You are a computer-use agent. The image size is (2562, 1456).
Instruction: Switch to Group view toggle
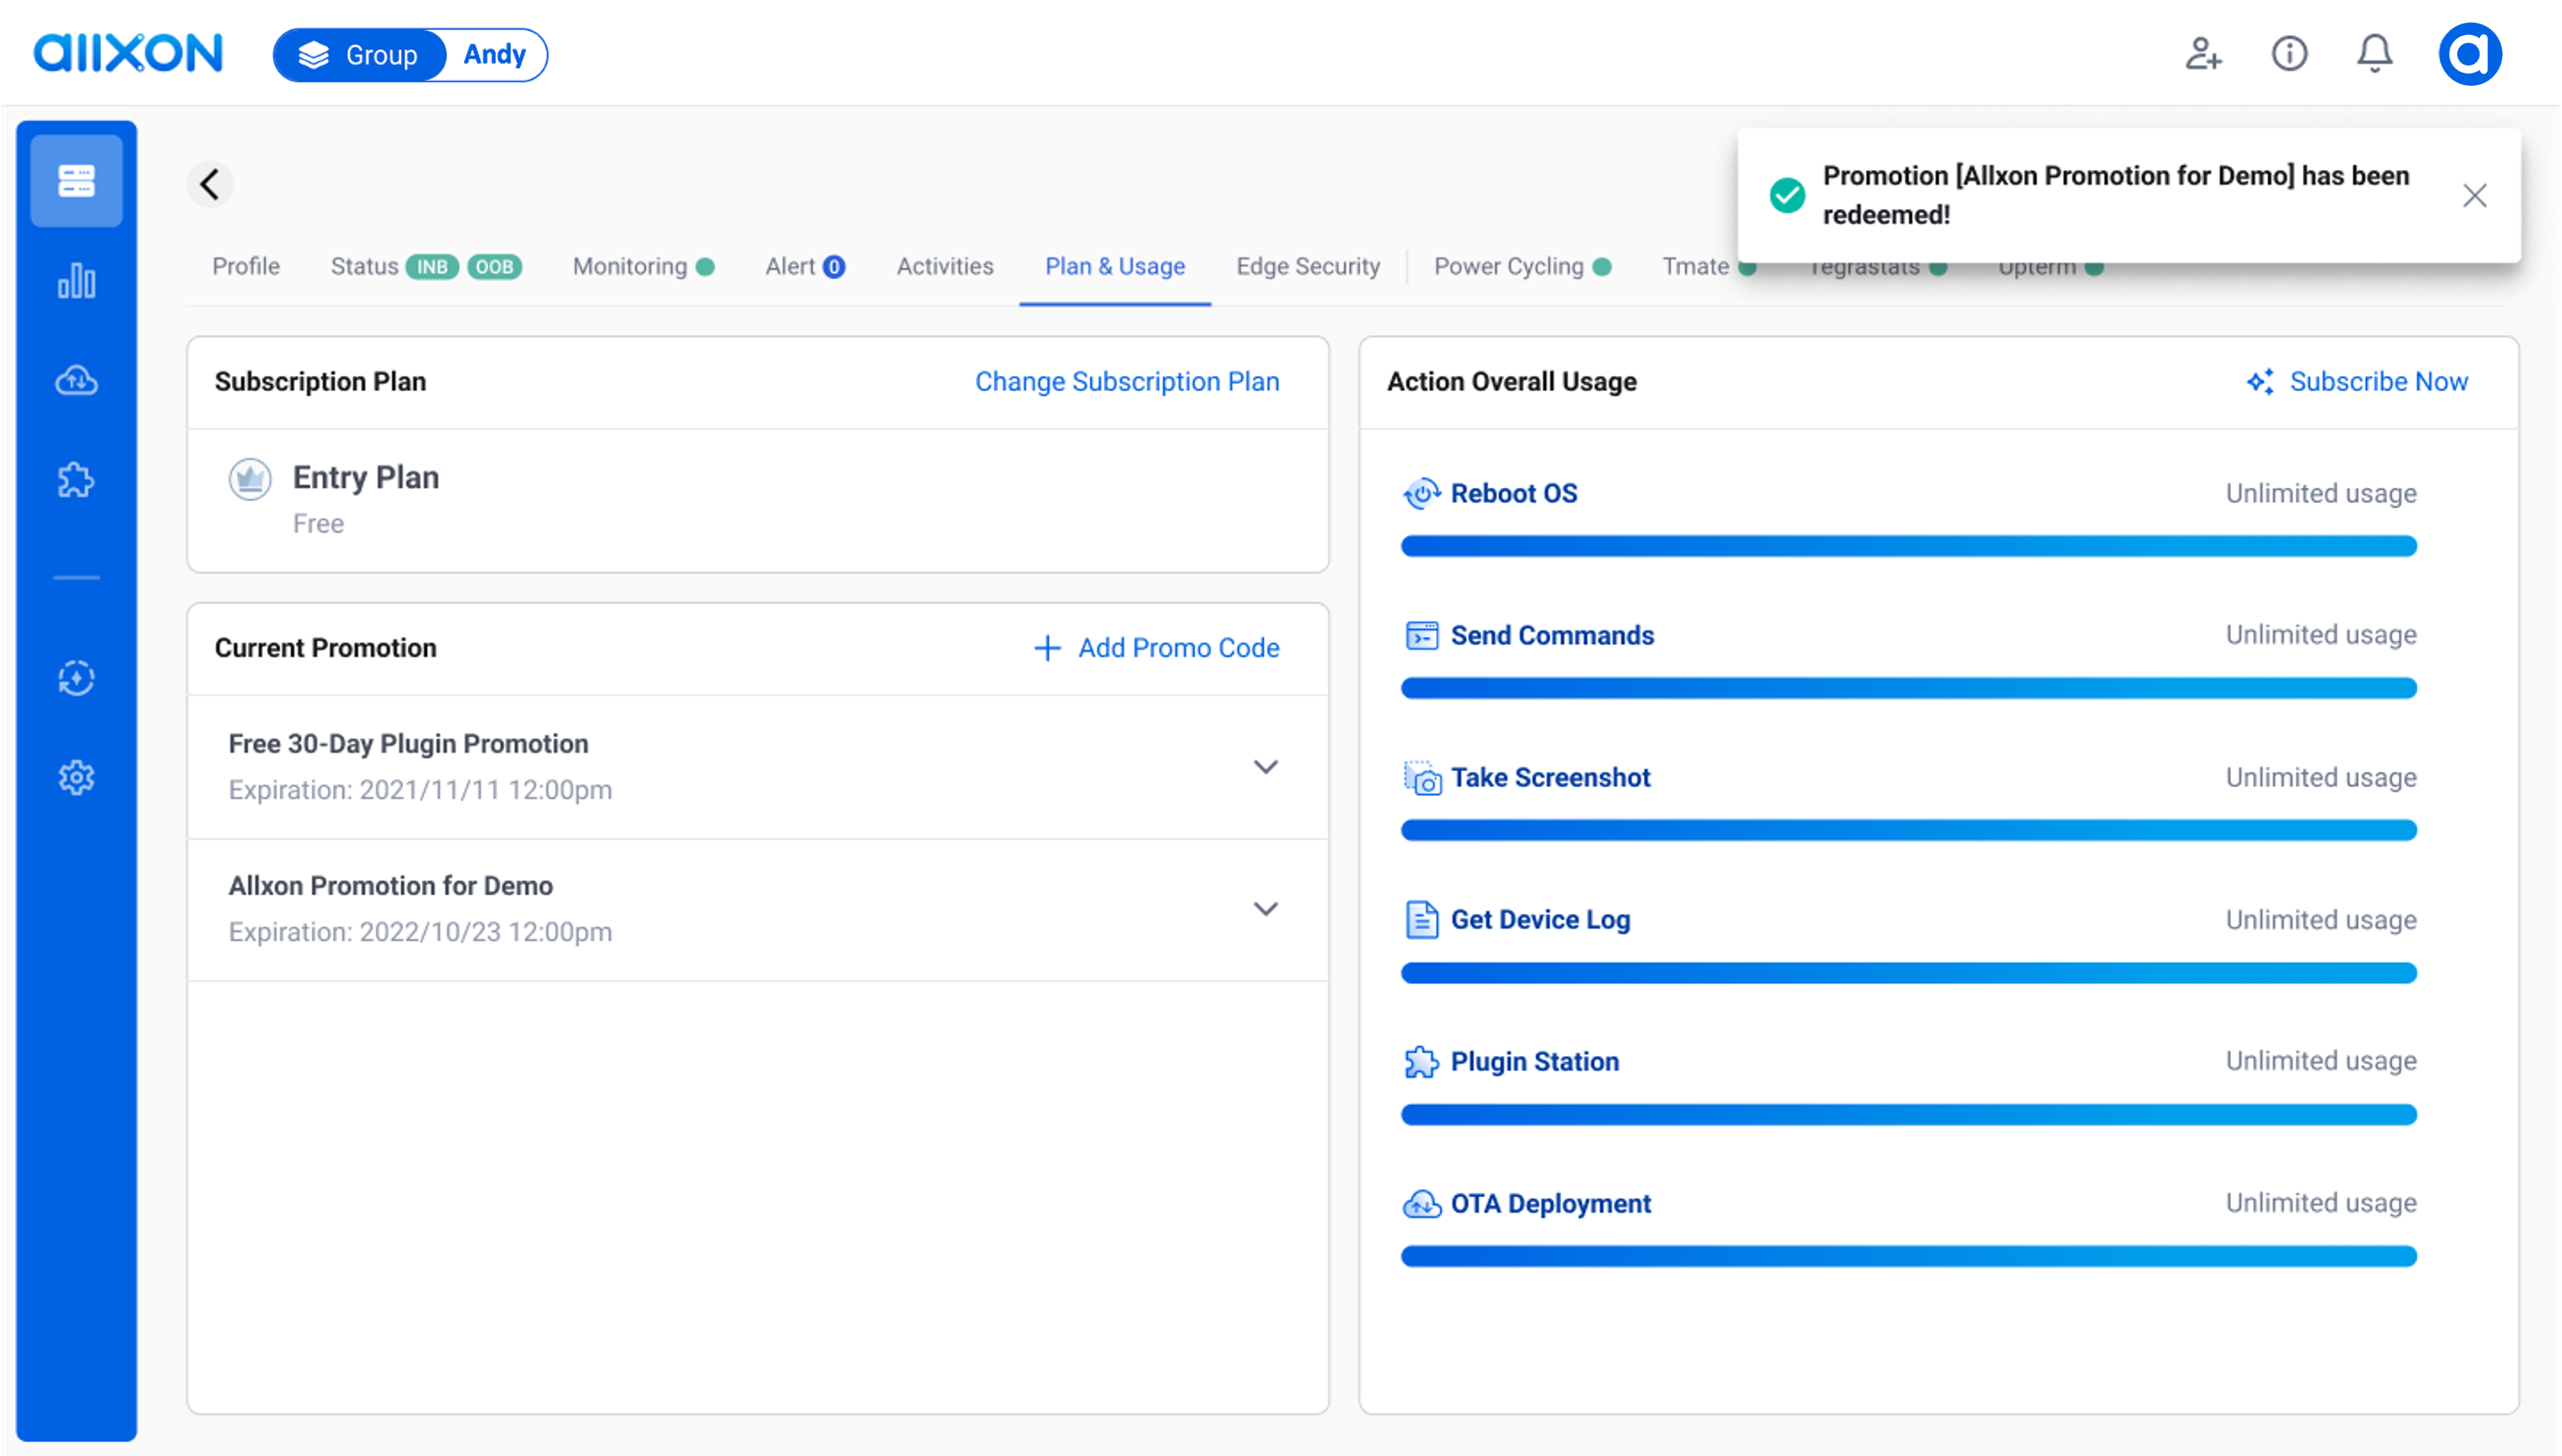pyautogui.click(x=359, y=54)
